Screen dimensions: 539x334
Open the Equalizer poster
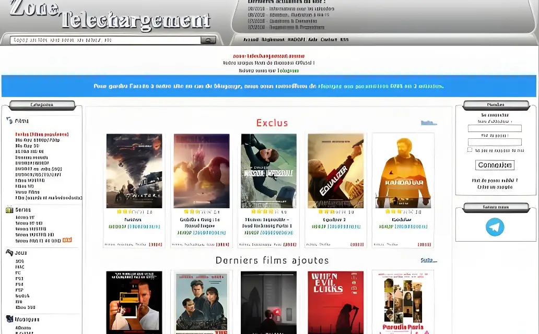tap(335, 171)
